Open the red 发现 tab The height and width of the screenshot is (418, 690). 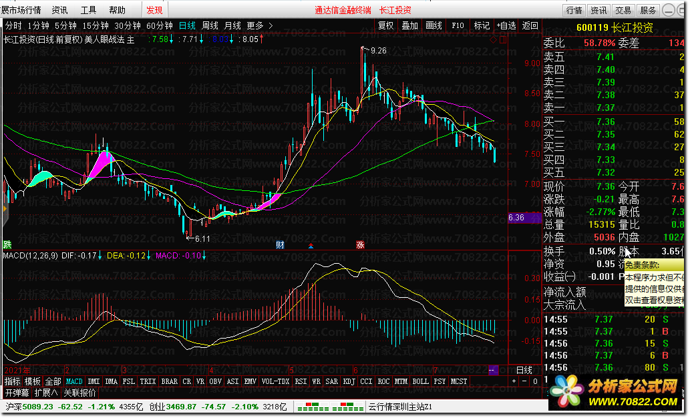click(154, 9)
